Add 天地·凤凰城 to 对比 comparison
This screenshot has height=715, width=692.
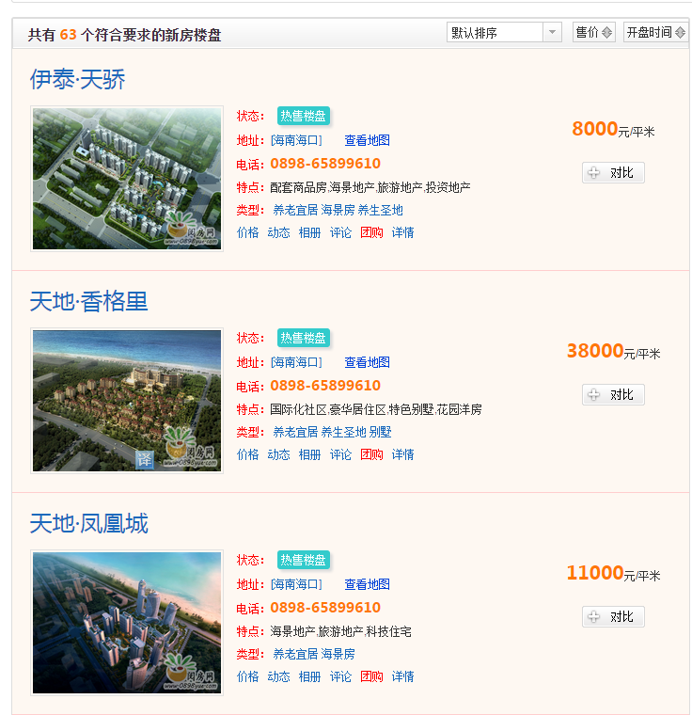pyautogui.click(x=613, y=617)
